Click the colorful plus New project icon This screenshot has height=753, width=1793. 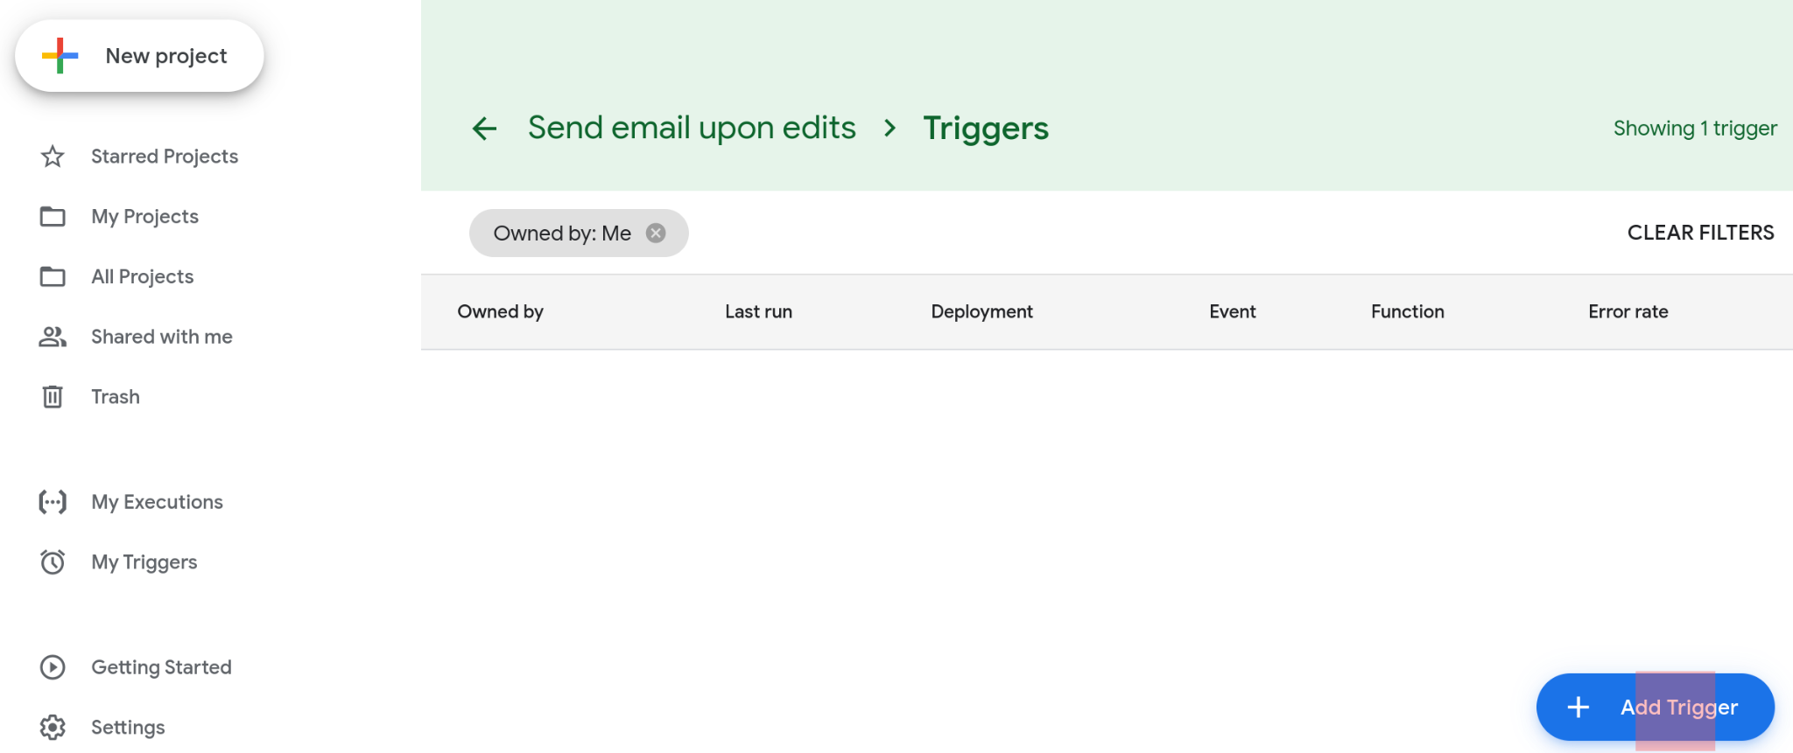click(x=60, y=56)
